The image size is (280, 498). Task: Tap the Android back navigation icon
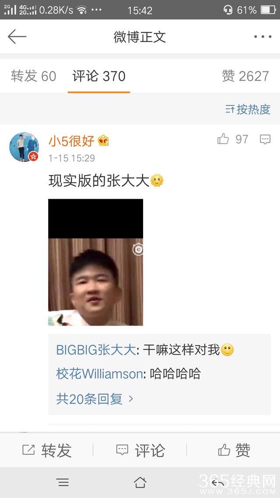(218, 483)
